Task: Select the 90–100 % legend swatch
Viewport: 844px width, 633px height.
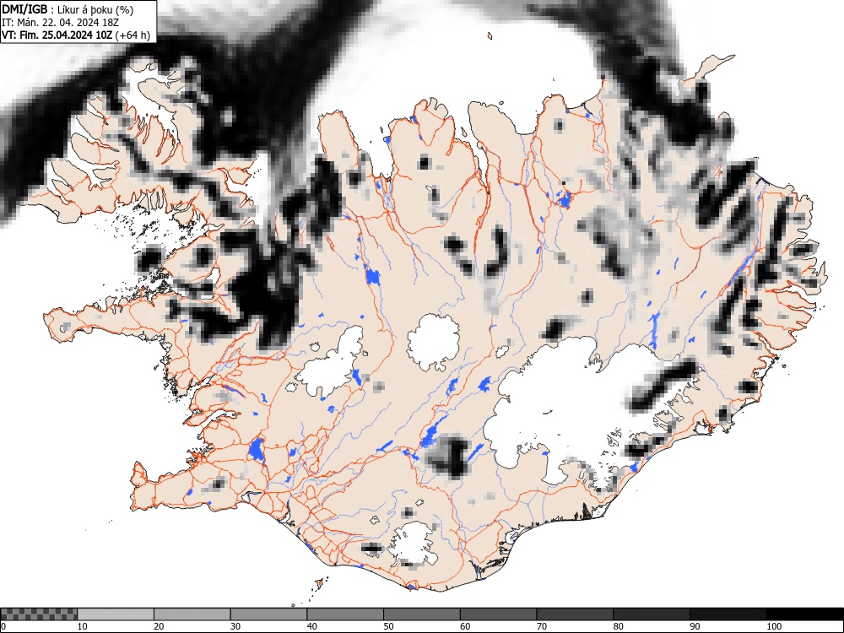Action: (728, 614)
